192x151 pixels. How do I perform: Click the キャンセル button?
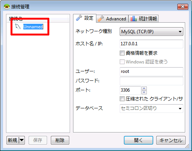tap(171, 140)
